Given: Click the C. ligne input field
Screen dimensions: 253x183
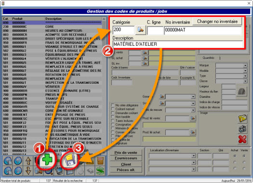Looking at the screenshot, I should 155,30.
